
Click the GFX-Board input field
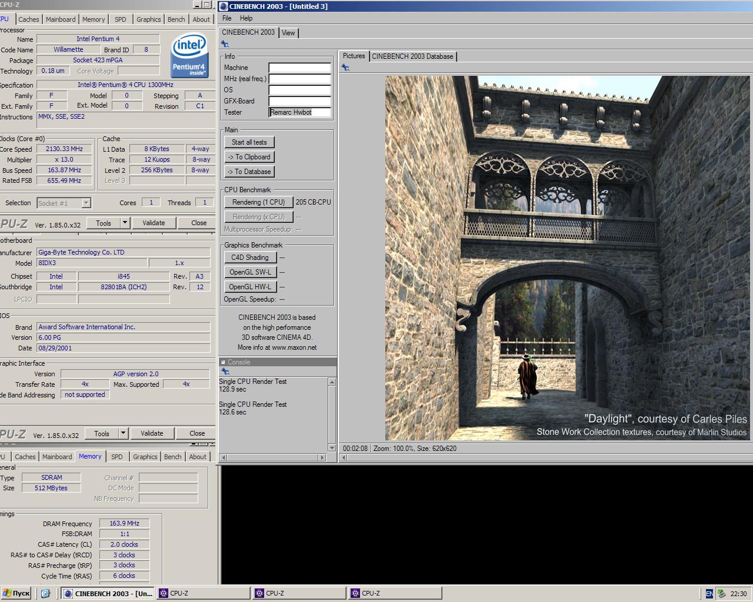300,101
